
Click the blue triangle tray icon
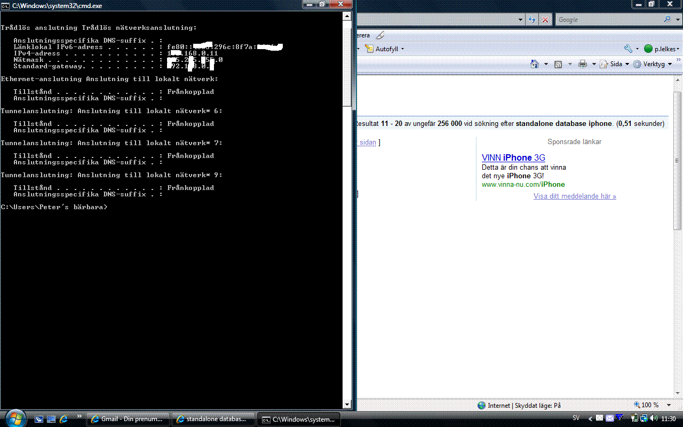click(620, 417)
